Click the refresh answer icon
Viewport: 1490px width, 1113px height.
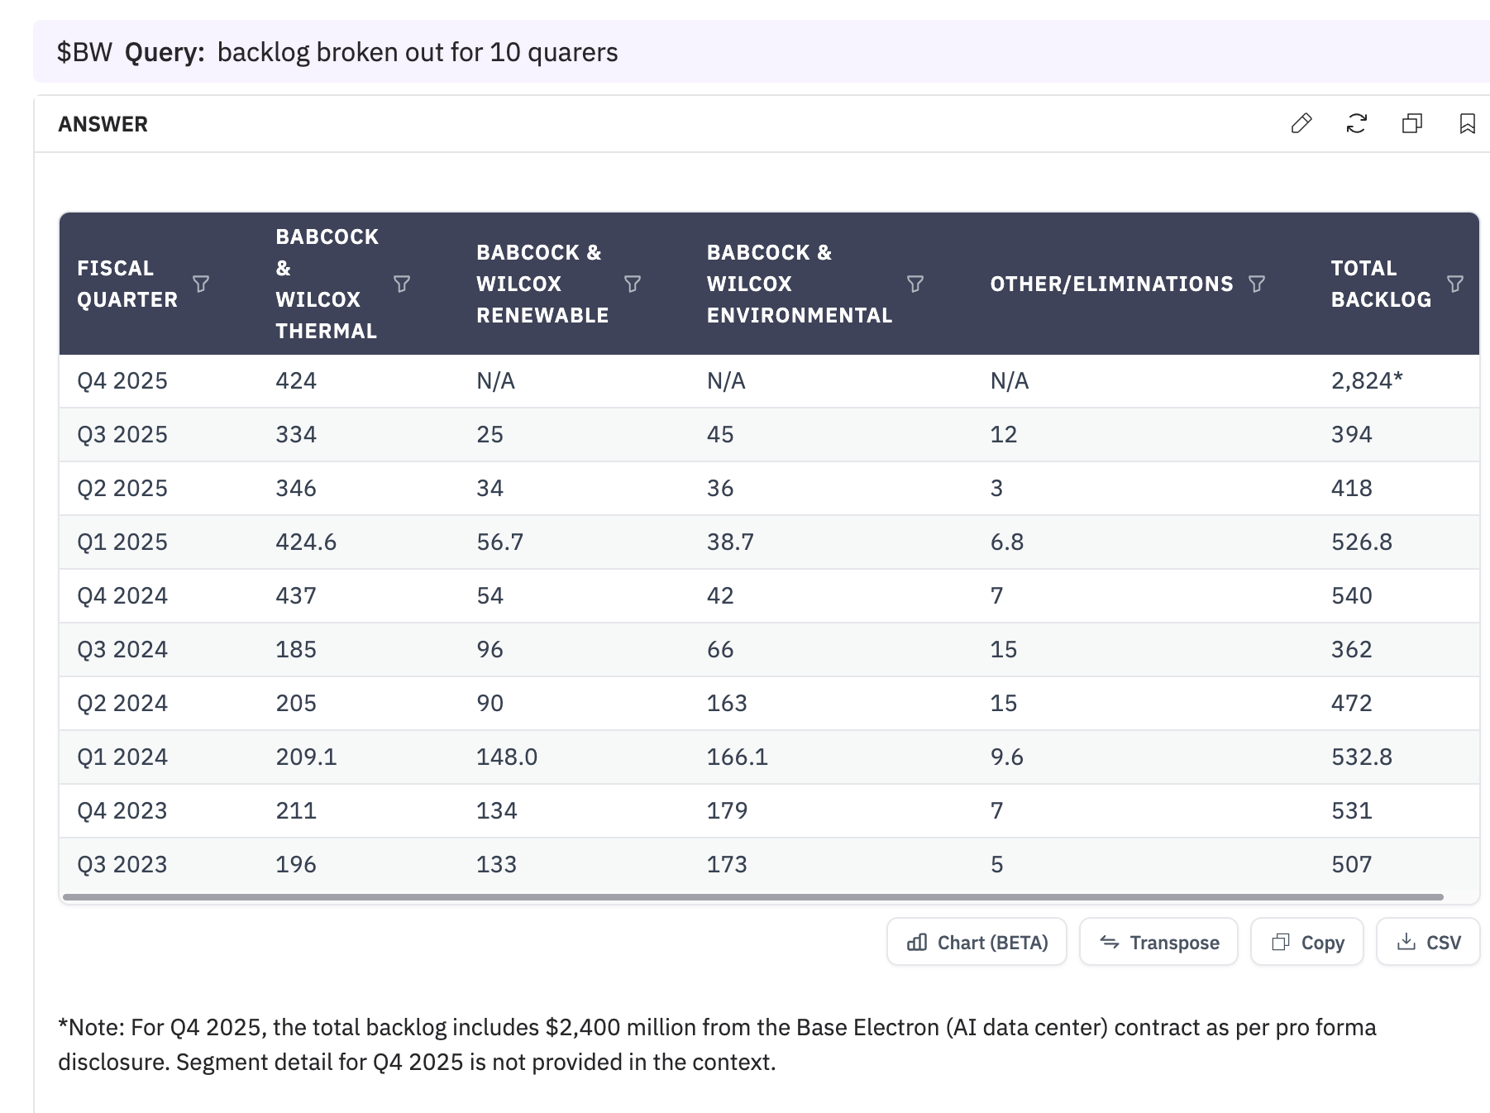(x=1357, y=124)
